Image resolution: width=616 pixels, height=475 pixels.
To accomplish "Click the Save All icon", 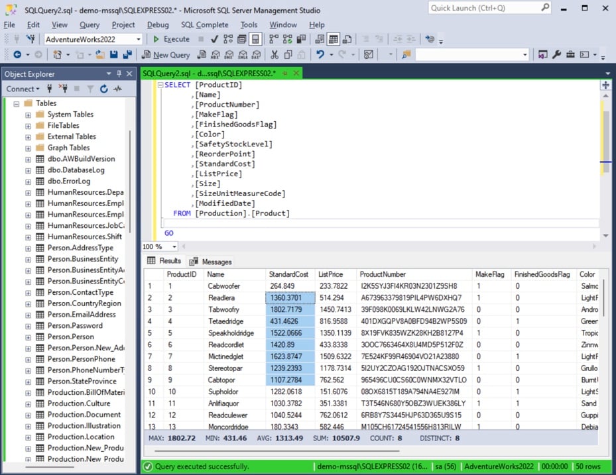I will (x=127, y=54).
